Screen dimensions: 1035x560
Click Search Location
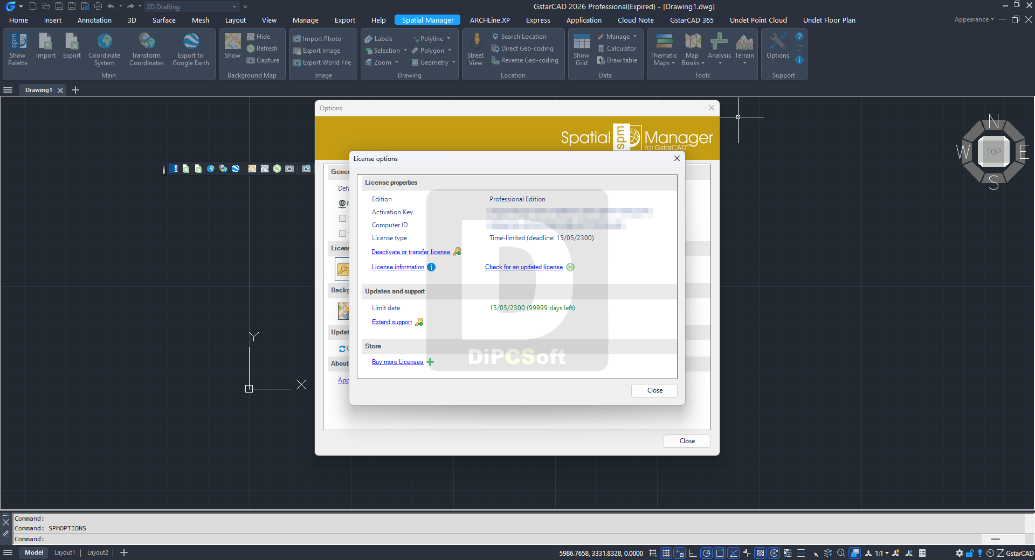click(519, 37)
